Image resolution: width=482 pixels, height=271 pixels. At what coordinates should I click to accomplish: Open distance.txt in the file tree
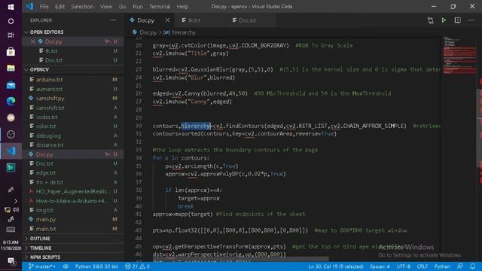click(x=73, y=145)
